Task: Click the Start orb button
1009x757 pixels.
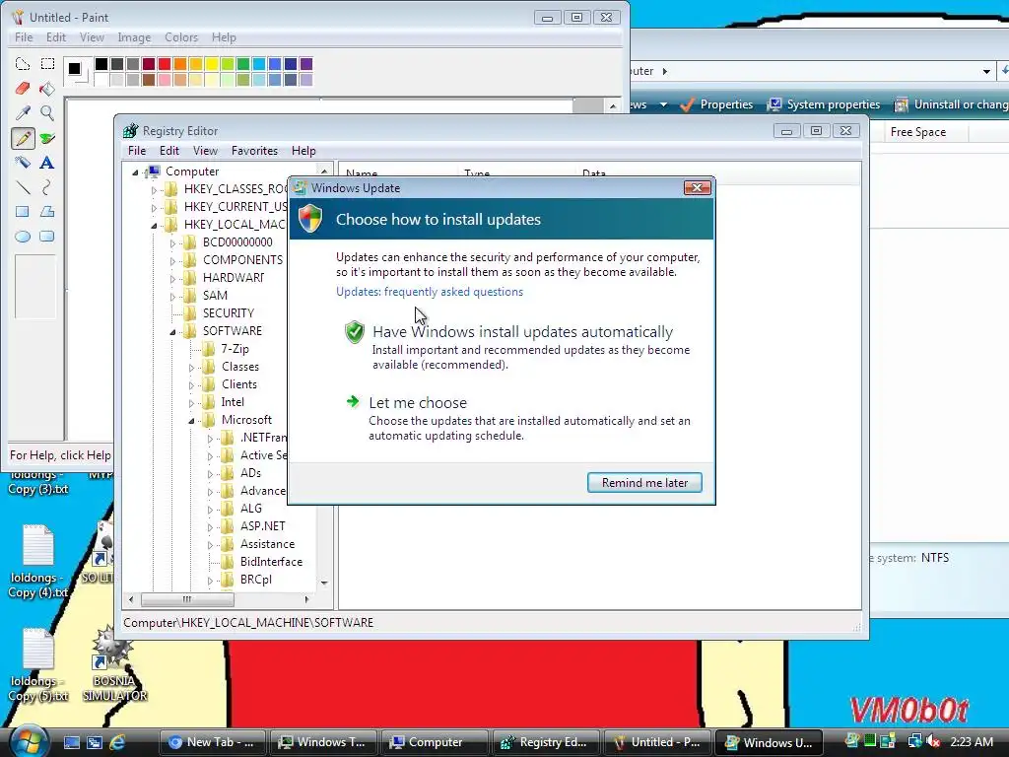Action: click(29, 741)
